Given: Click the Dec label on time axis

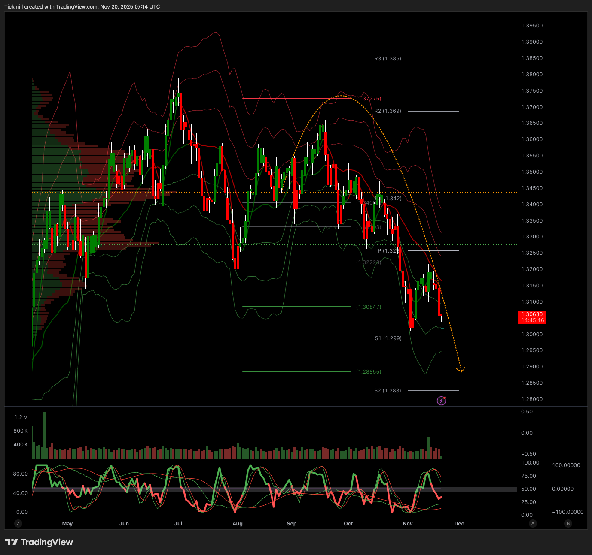Looking at the screenshot, I should coord(459,524).
